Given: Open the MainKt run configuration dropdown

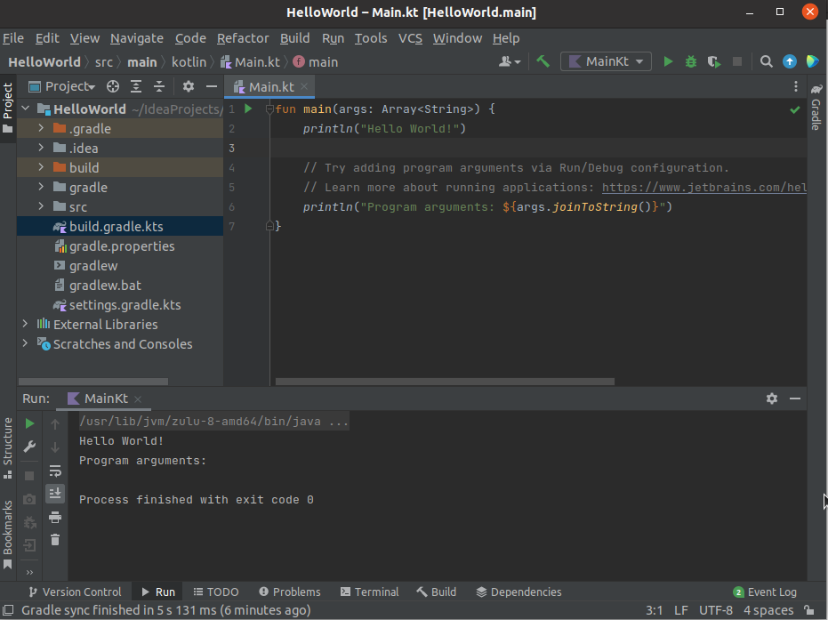Looking at the screenshot, I should click(x=607, y=61).
